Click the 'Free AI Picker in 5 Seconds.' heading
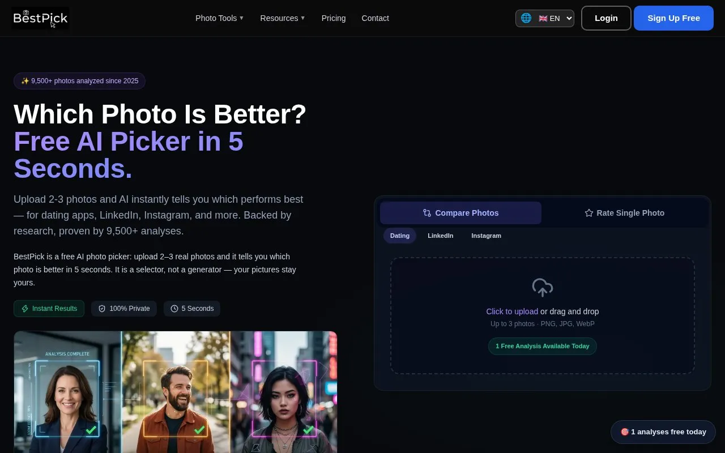The height and width of the screenshot is (453, 725). (129, 155)
